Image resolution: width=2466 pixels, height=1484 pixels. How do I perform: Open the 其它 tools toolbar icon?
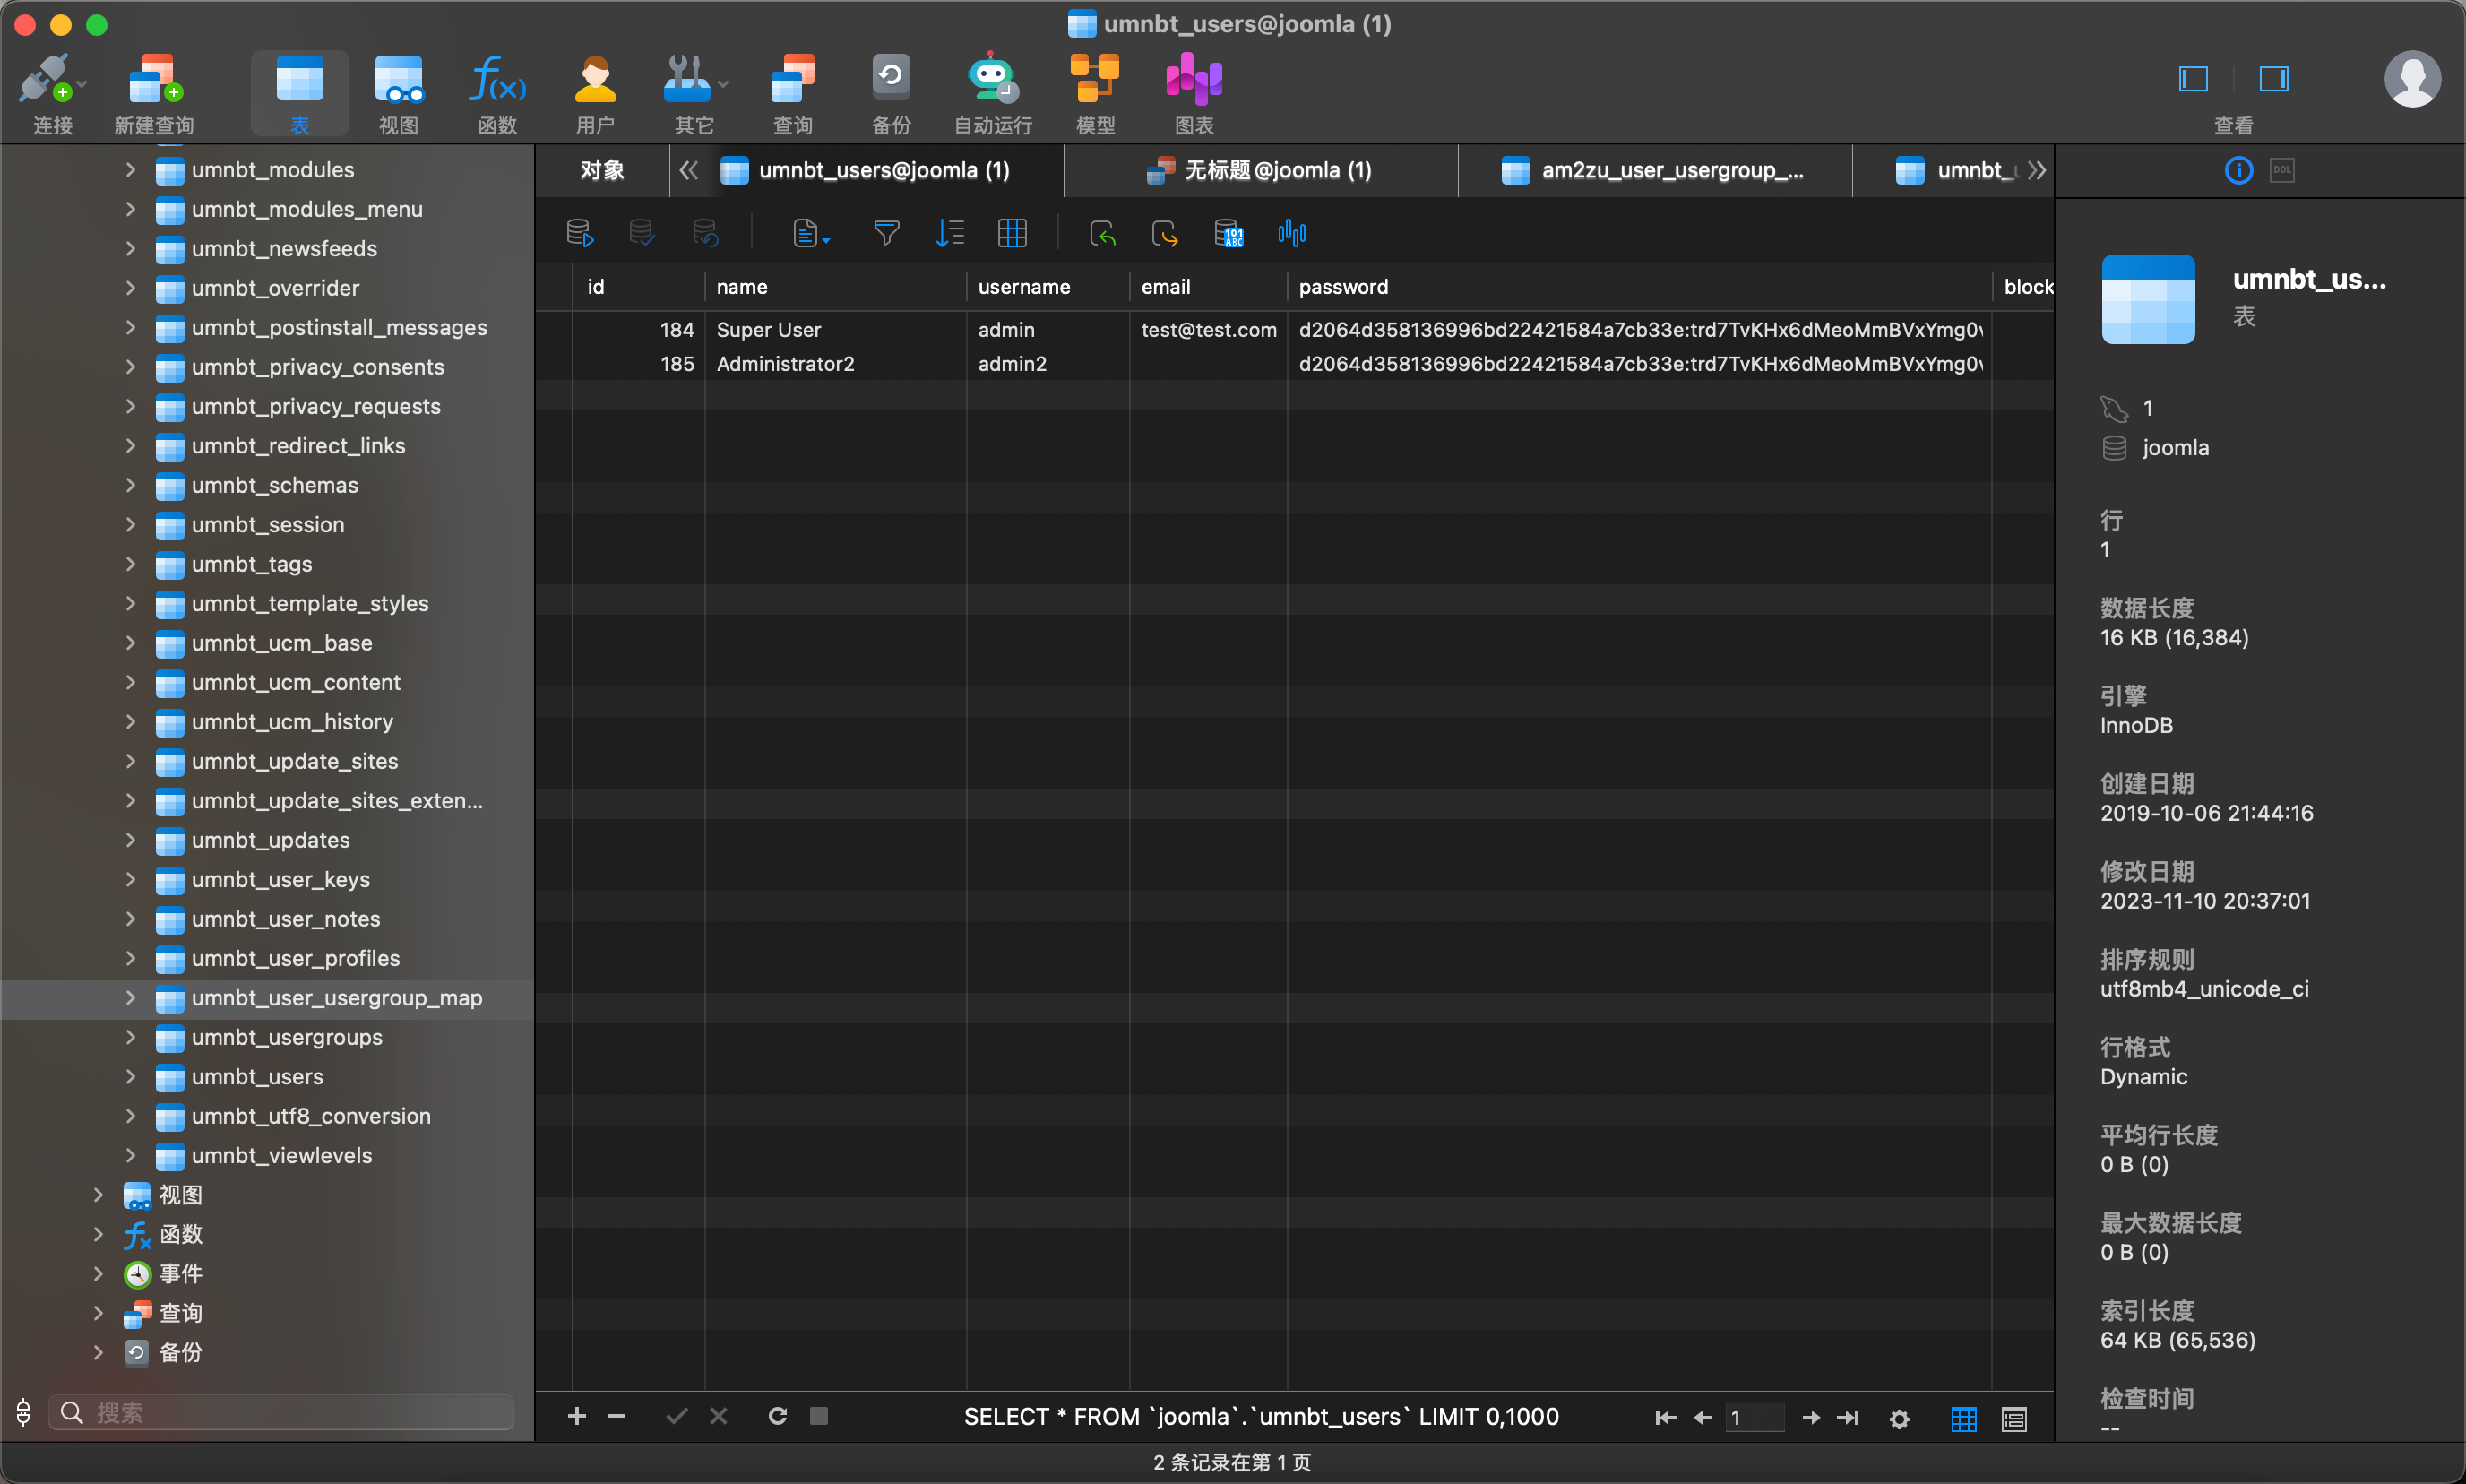click(x=693, y=93)
